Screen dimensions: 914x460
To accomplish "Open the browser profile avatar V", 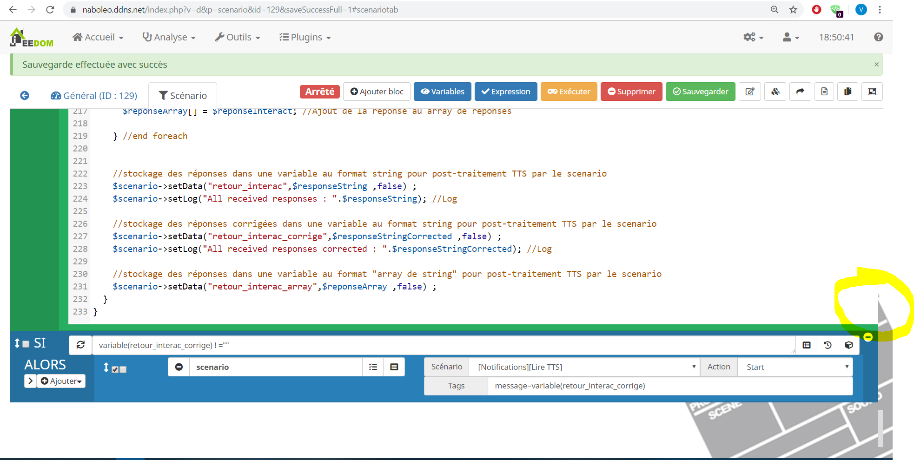I will 861,9.
